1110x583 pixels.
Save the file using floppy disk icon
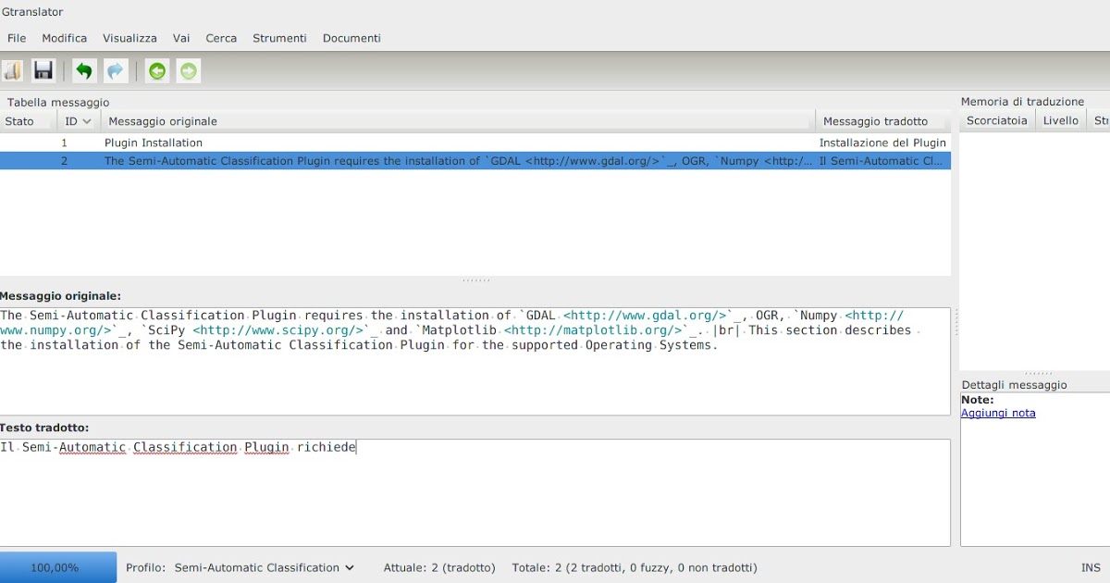pos(43,71)
